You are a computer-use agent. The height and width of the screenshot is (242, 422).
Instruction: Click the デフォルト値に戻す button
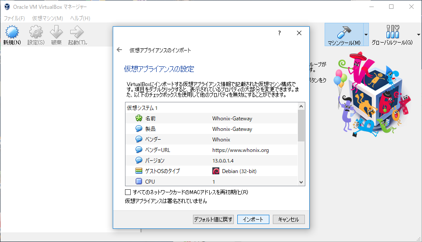click(x=213, y=219)
